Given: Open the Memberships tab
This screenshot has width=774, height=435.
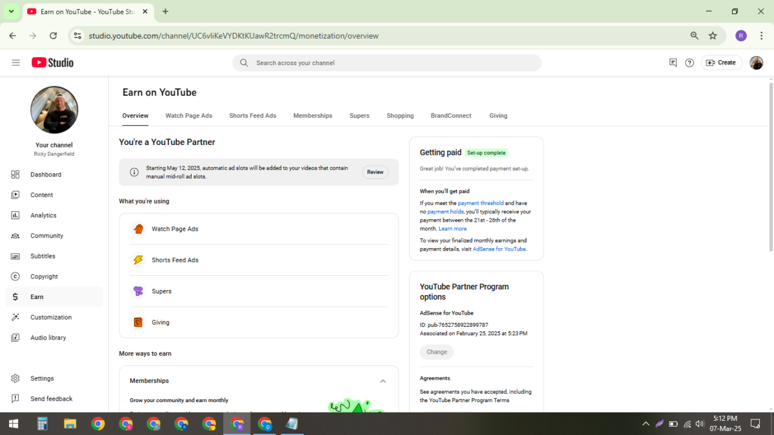Looking at the screenshot, I should [313, 116].
